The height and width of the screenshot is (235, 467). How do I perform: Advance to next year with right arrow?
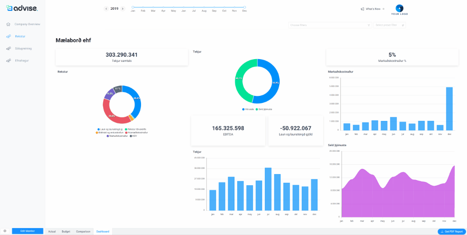tap(123, 9)
